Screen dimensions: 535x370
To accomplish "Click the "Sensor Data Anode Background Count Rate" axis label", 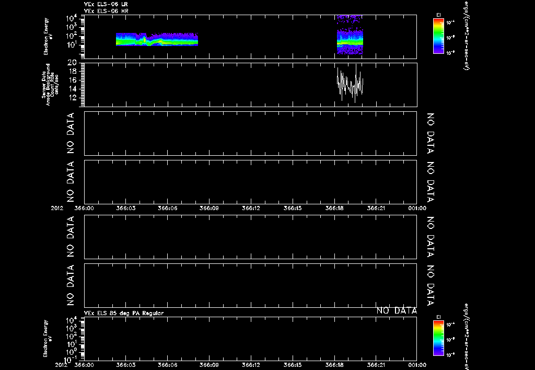I will click(x=50, y=85).
